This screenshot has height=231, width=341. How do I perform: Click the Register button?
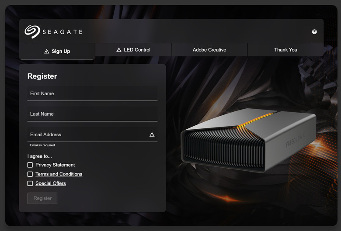coord(42,198)
